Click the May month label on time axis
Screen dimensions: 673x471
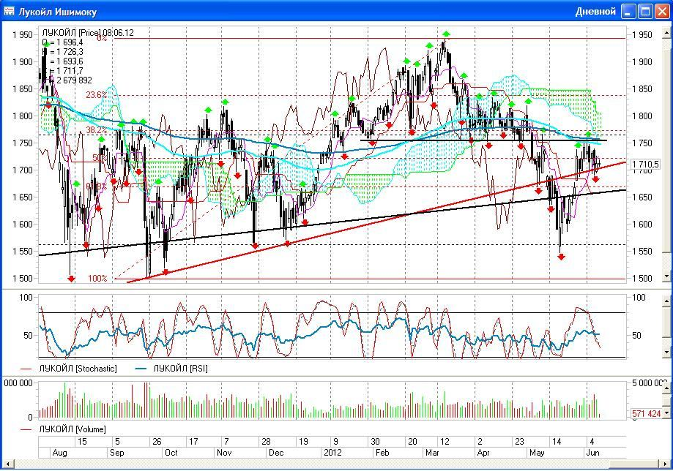click(537, 453)
